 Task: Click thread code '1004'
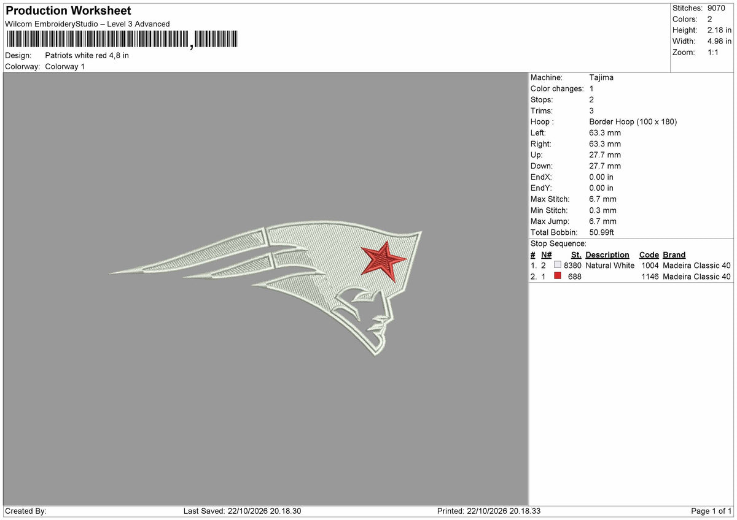tap(650, 266)
